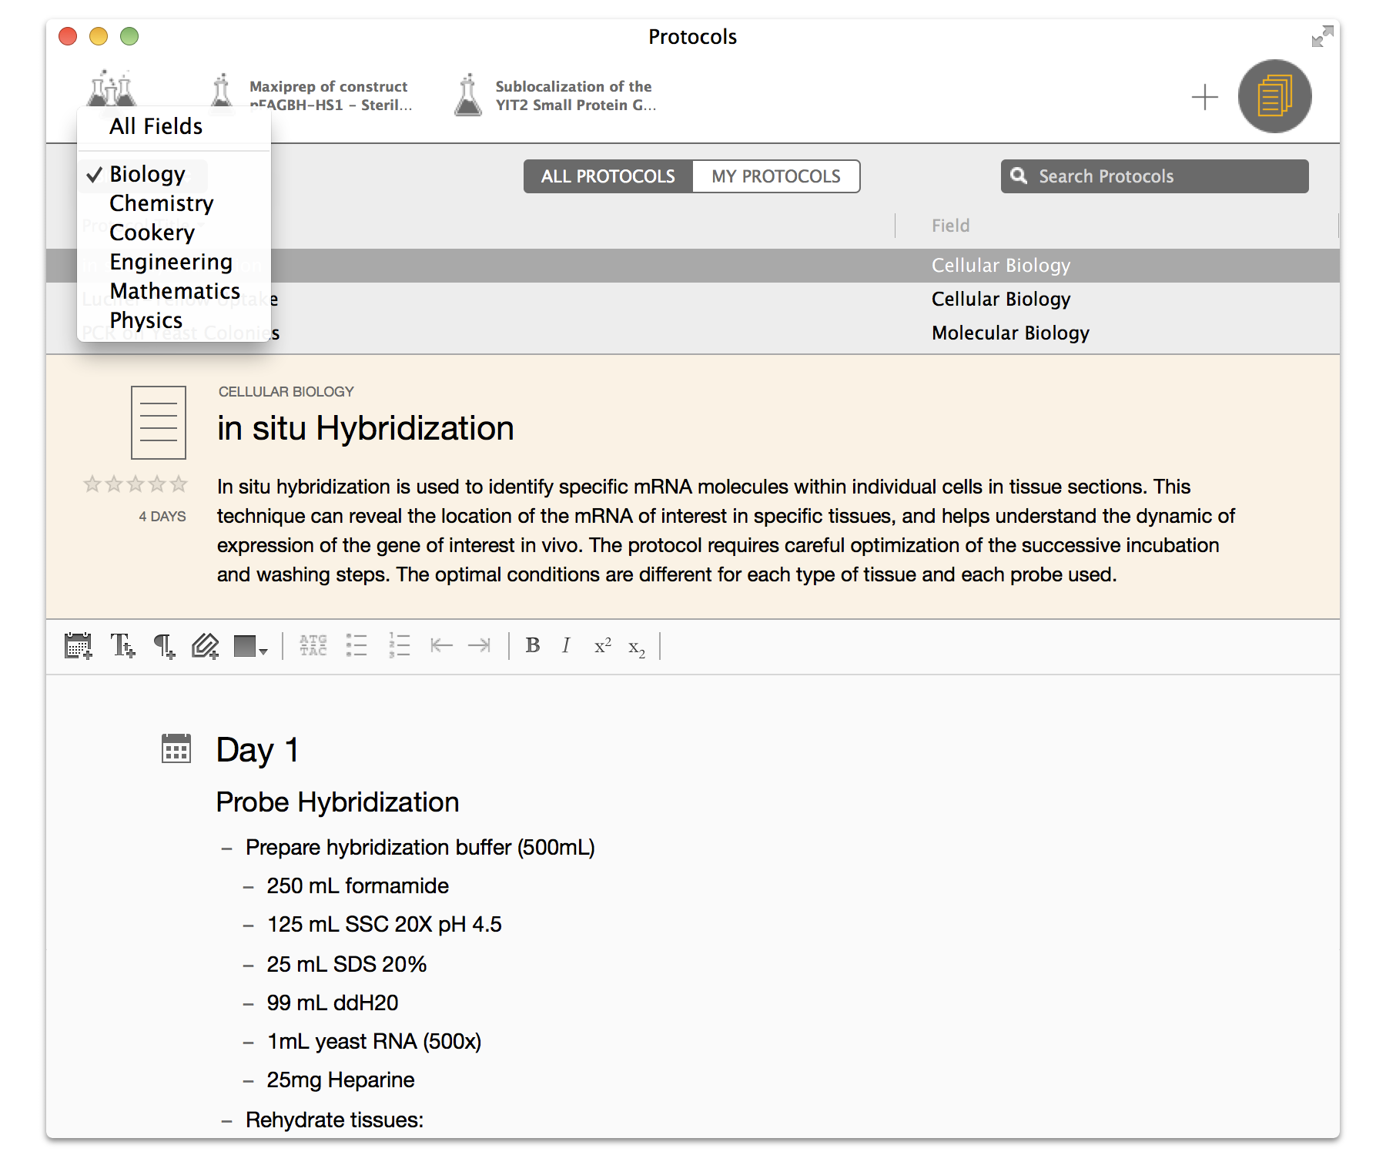Viewport: 1386px width, 1155px height.
Task: Set rating with the fifth star
Action: pyautogui.click(x=179, y=484)
